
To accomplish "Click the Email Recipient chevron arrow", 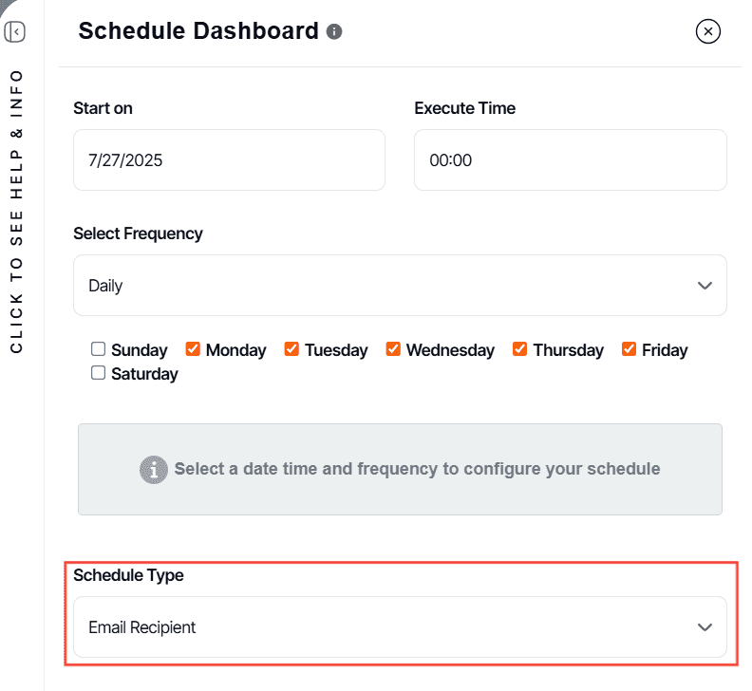I will (705, 626).
